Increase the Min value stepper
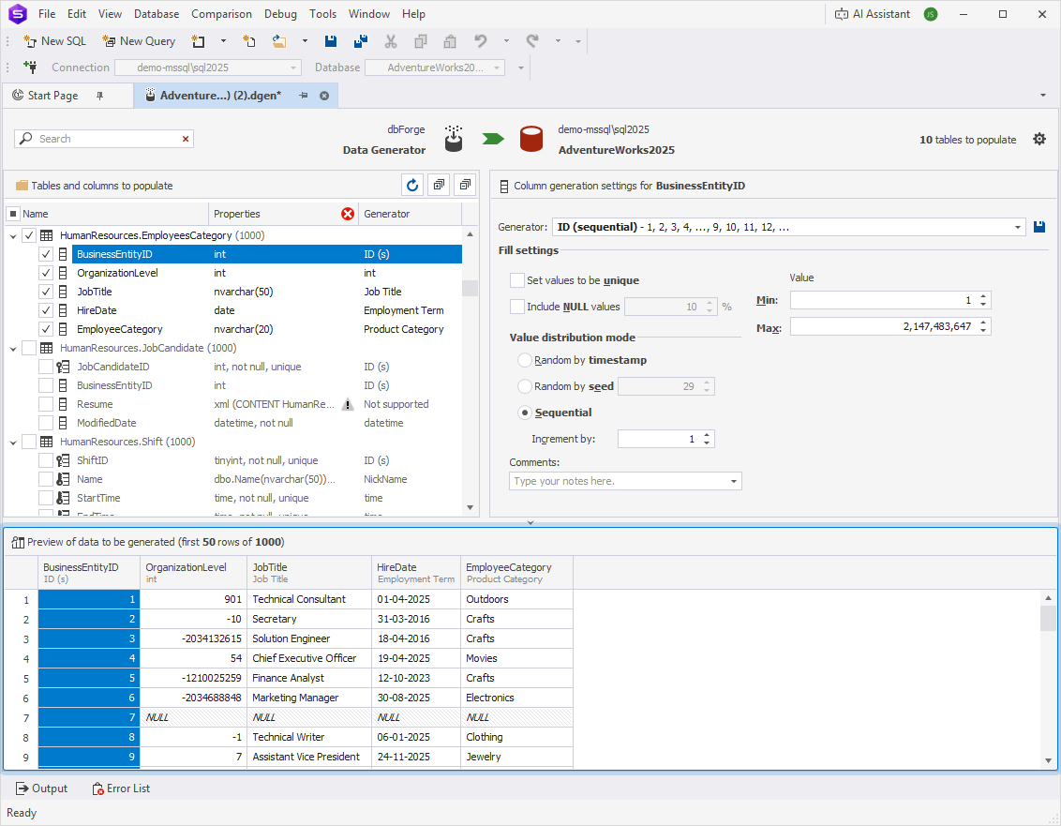Viewport: 1061px width, 826px height. click(983, 296)
